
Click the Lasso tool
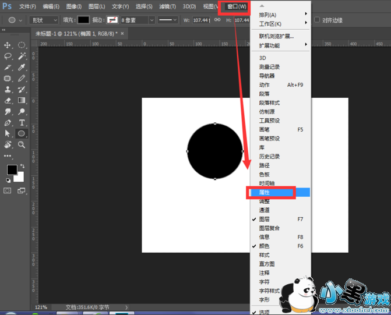click(x=8, y=56)
